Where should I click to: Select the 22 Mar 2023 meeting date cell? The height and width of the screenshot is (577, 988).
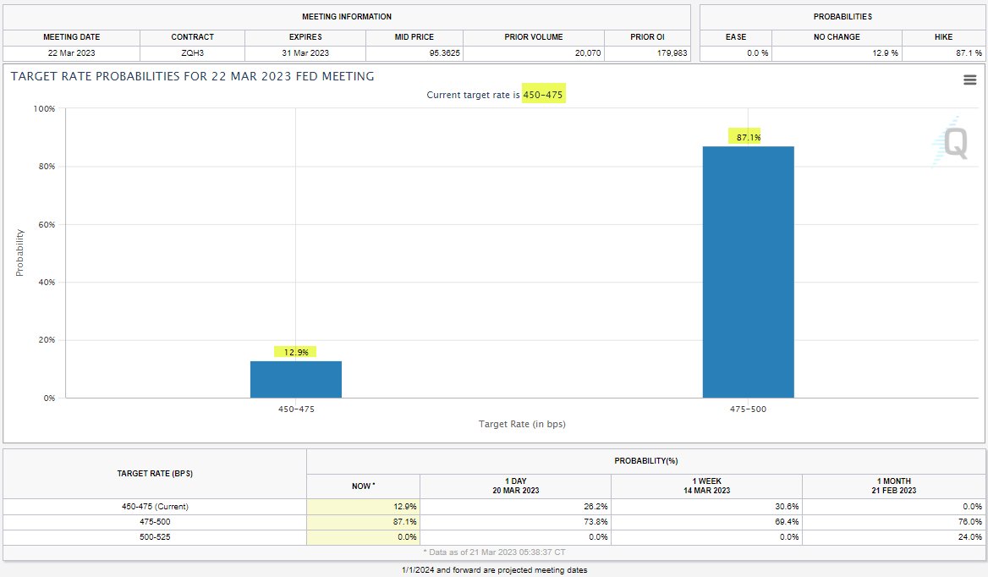tap(71, 53)
